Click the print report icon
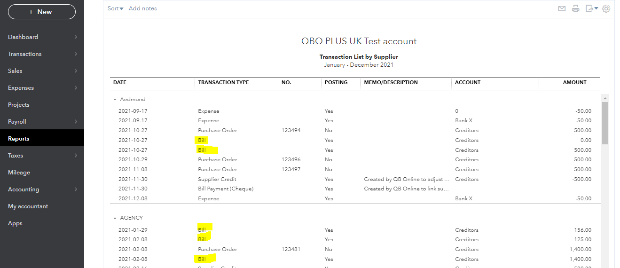This screenshot has height=268, width=620. pyautogui.click(x=575, y=8)
